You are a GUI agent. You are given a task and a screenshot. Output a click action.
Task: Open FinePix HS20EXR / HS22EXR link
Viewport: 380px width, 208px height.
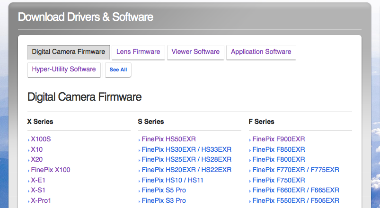pos(186,170)
